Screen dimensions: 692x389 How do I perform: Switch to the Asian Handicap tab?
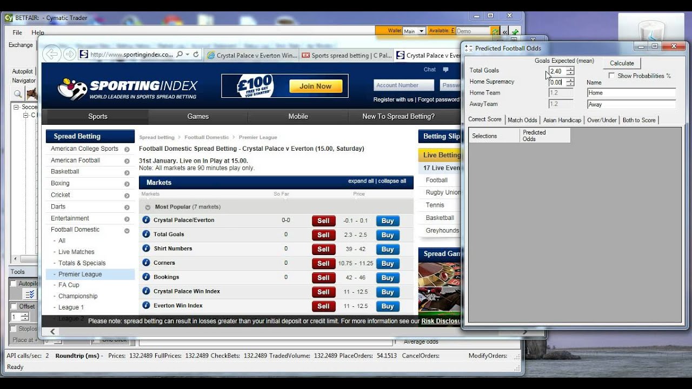coord(562,120)
